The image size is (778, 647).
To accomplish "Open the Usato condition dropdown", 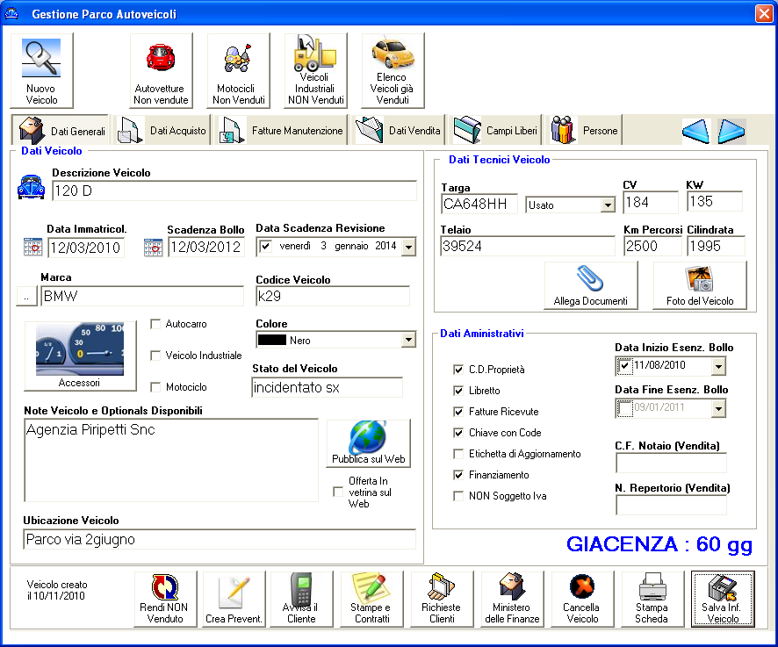I will 608,205.
